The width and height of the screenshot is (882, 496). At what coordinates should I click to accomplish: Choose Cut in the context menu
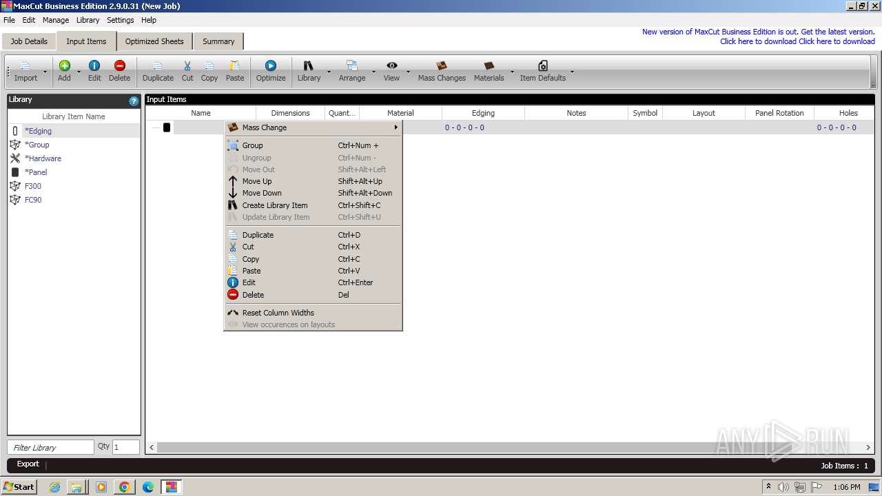(x=314, y=247)
